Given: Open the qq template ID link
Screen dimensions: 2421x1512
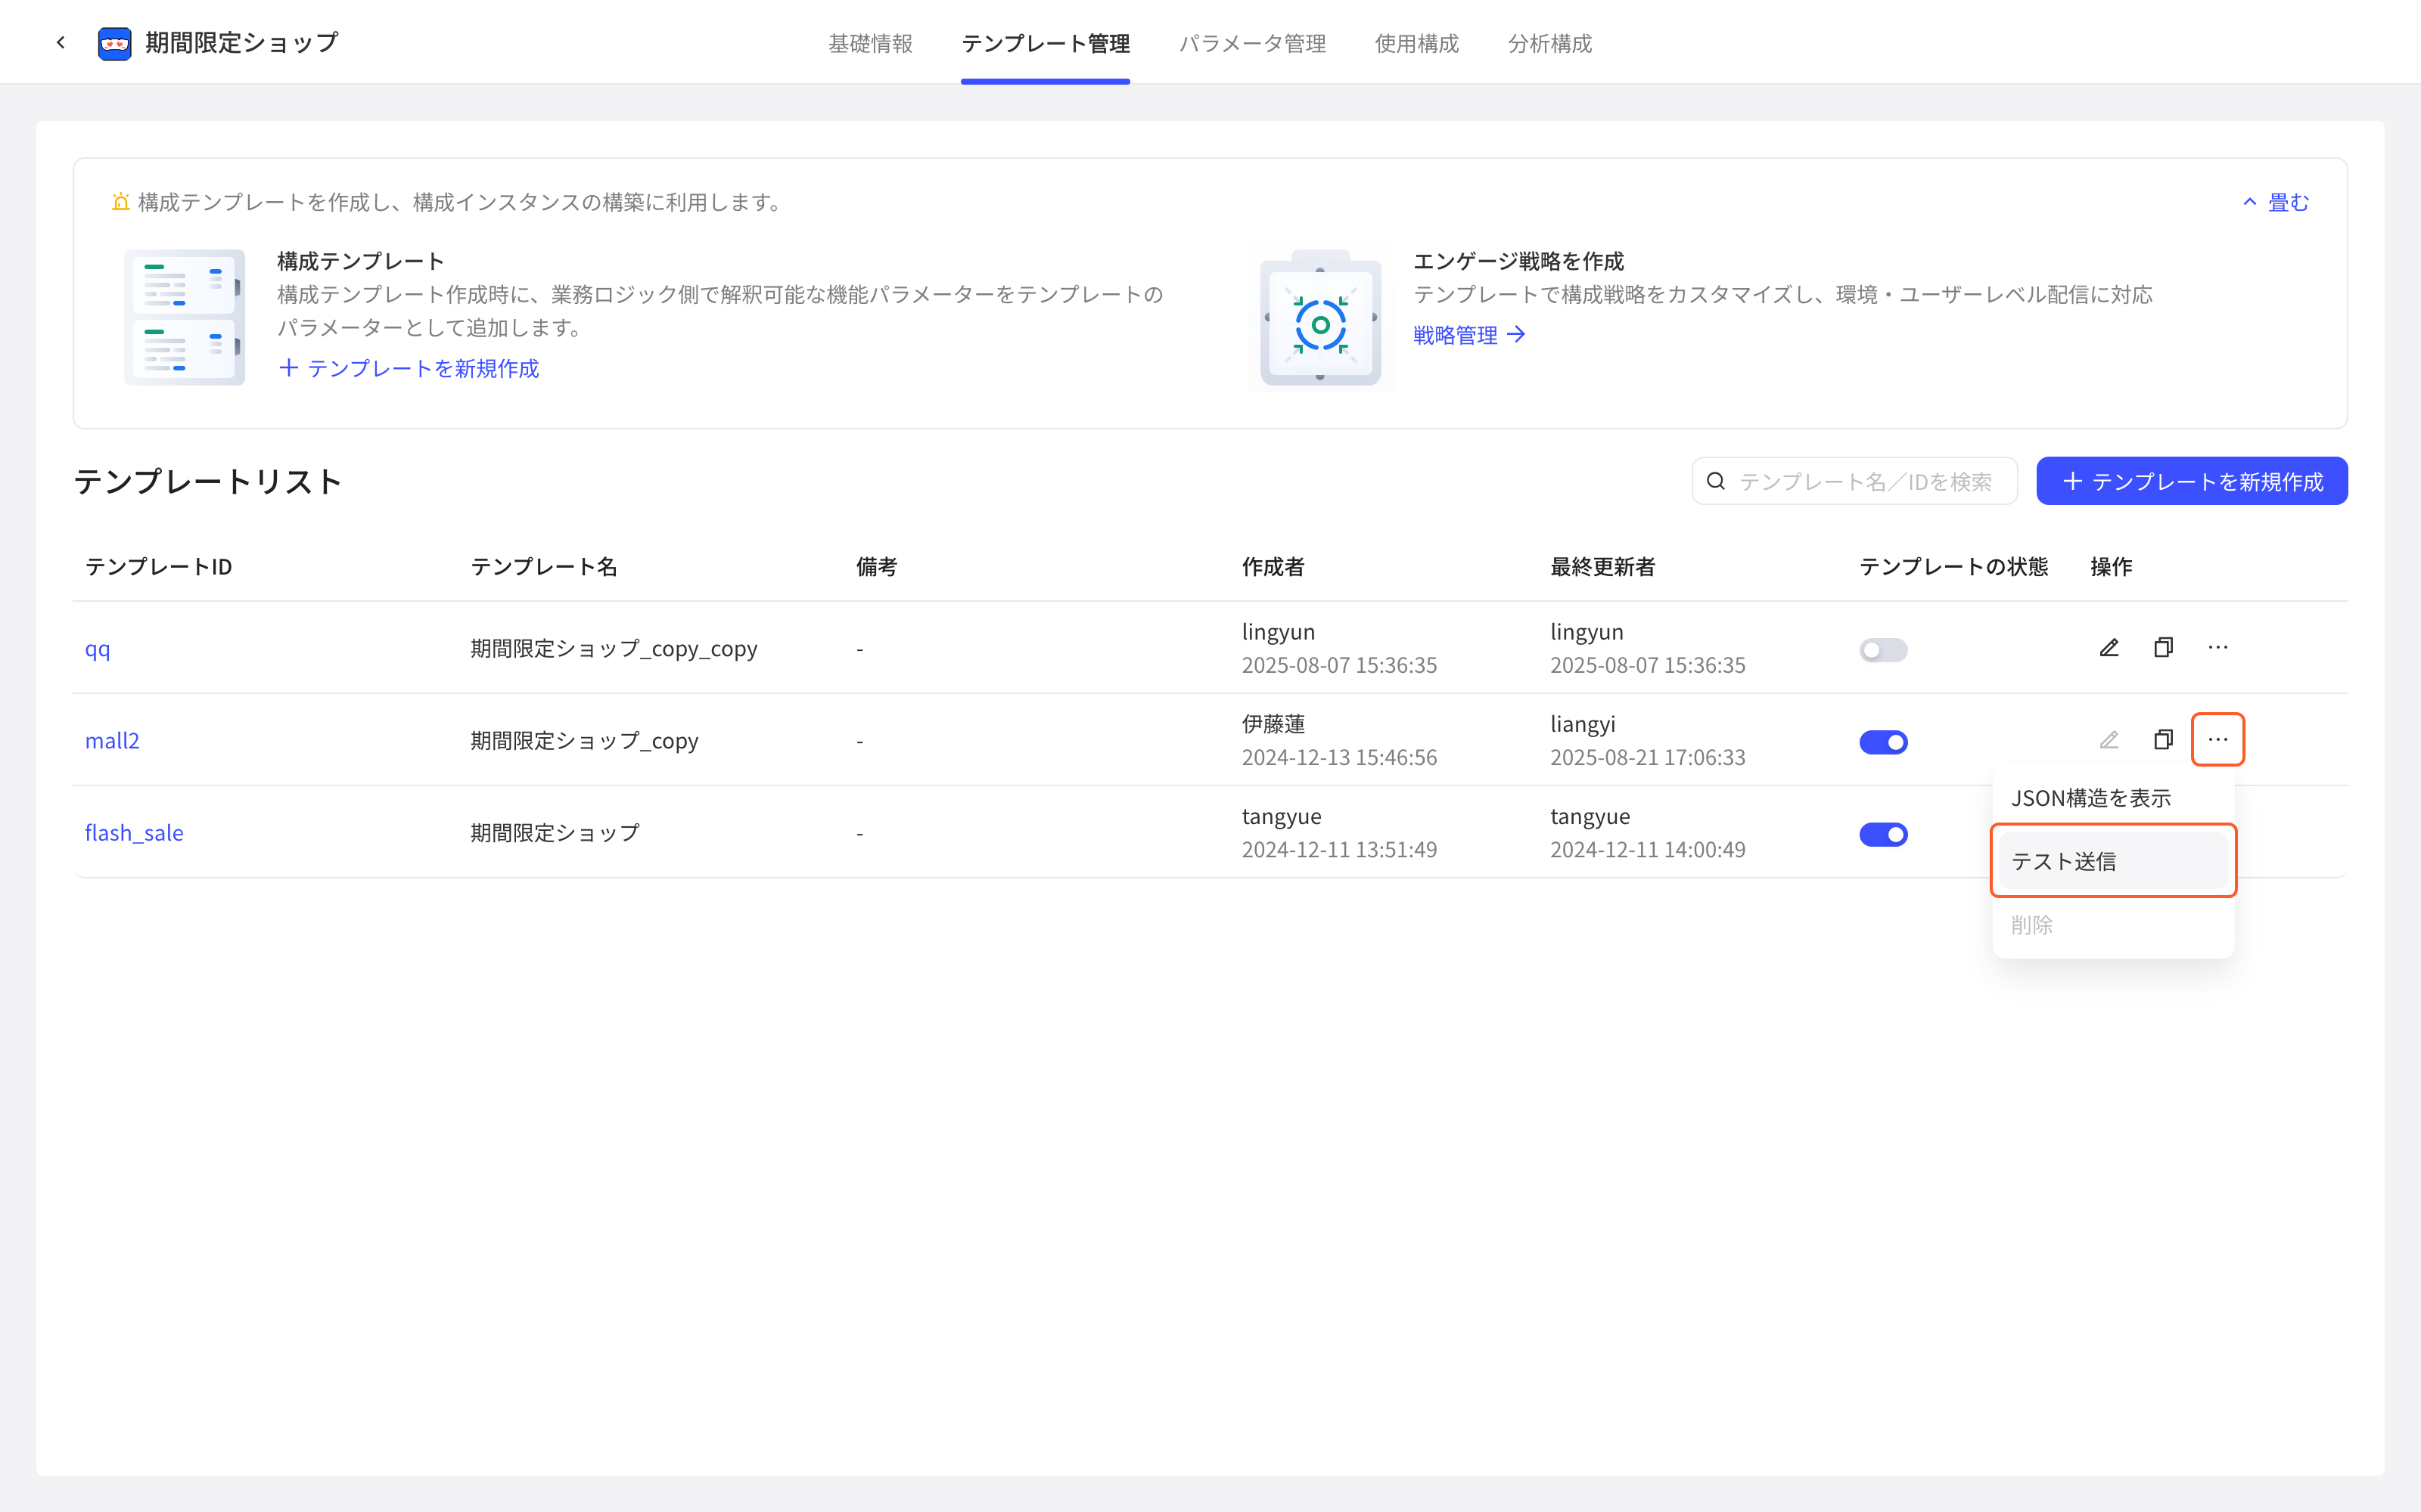Looking at the screenshot, I should (x=97, y=649).
